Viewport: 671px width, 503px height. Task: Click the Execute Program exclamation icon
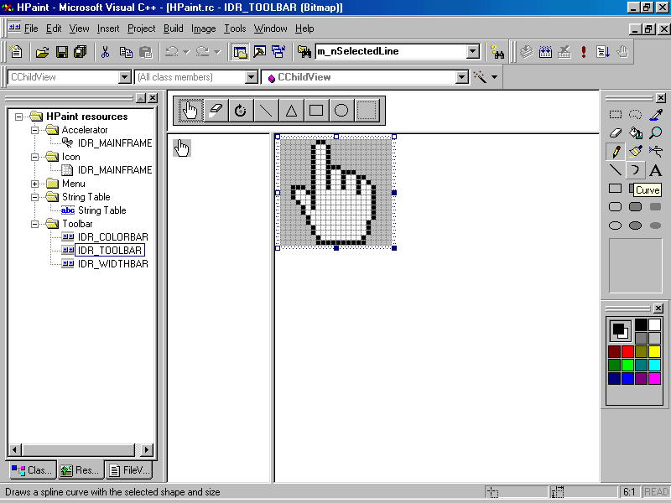pos(583,52)
